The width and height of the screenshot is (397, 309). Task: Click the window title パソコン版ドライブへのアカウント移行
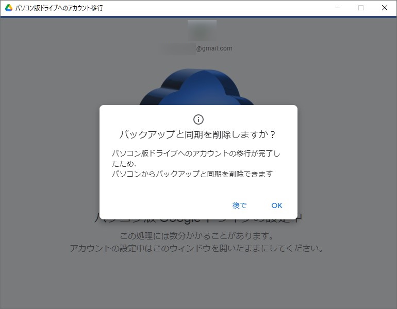pyautogui.click(x=59, y=8)
